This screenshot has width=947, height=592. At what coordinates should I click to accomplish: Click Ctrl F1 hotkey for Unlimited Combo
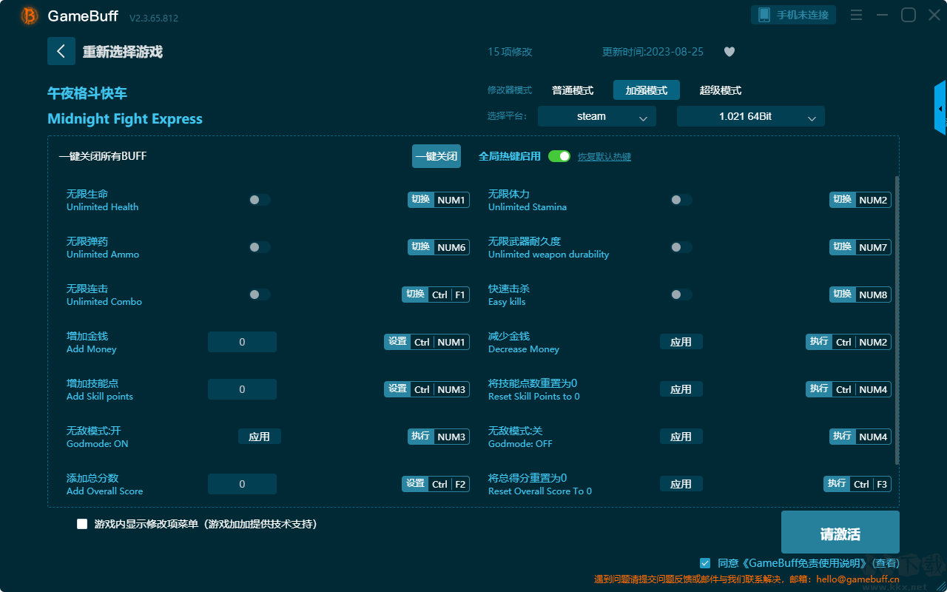[x=436, y=295]
